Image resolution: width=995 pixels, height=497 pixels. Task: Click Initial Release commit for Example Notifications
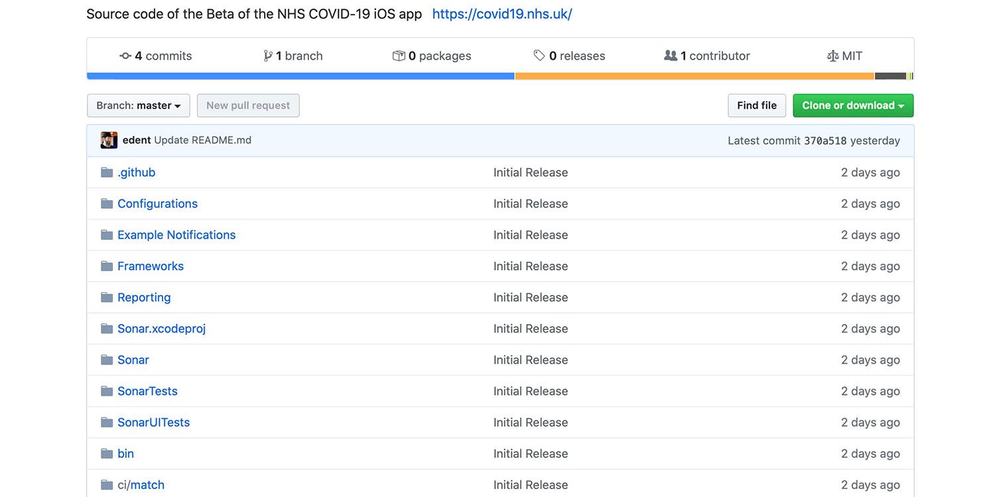pos(531,235)
